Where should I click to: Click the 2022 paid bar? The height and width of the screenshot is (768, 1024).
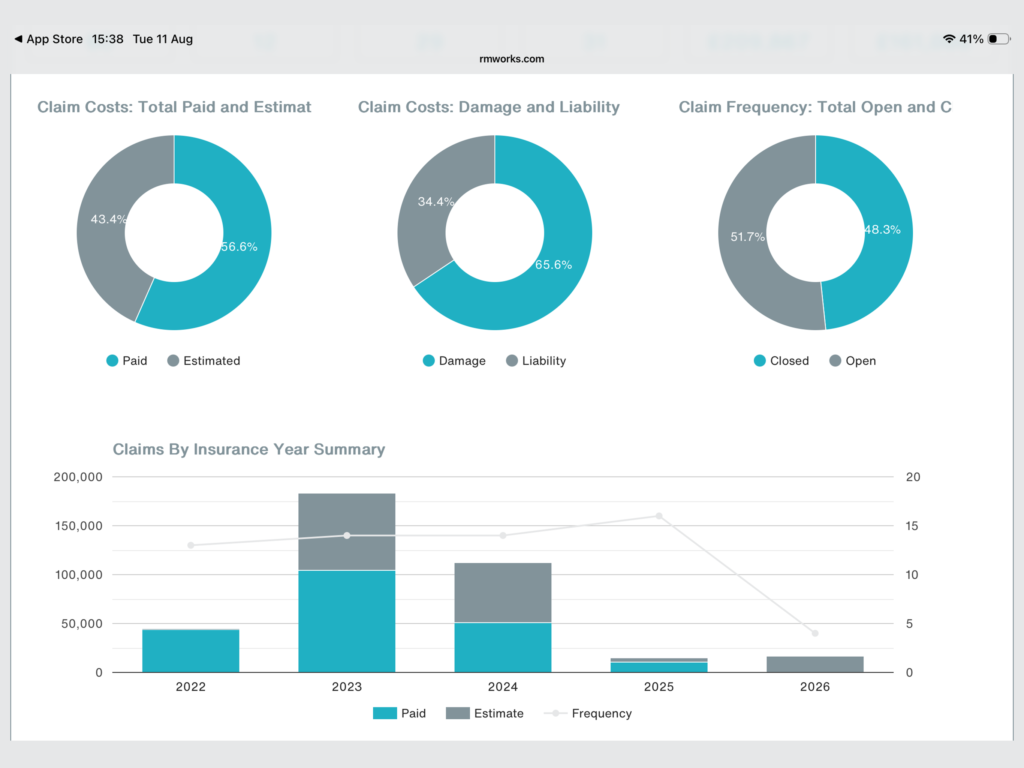(191, 651)
